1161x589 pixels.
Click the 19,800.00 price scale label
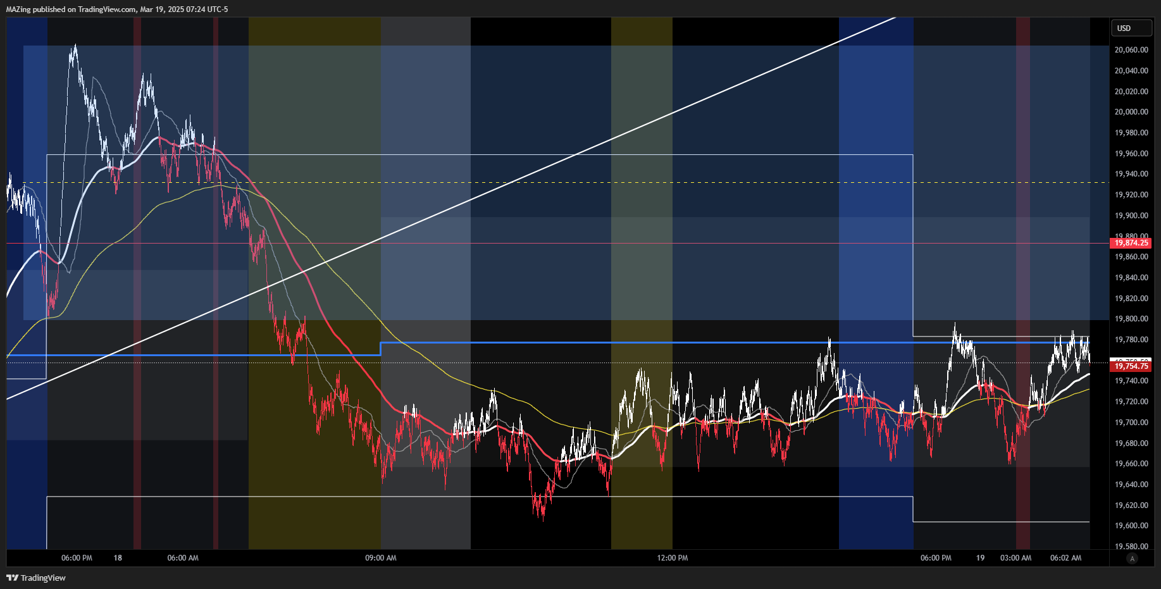tap(1131, 319)
